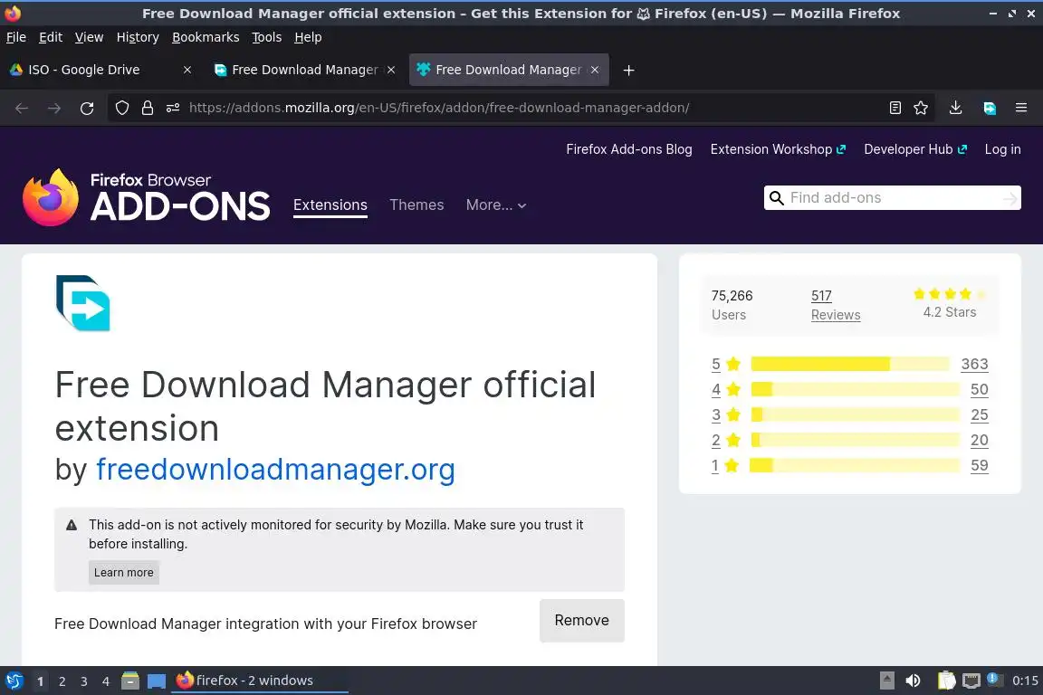Switch to the middle Free Download Manager tab
The width and height of the screenshot is (1043, 695).
[x=304, y=70]
